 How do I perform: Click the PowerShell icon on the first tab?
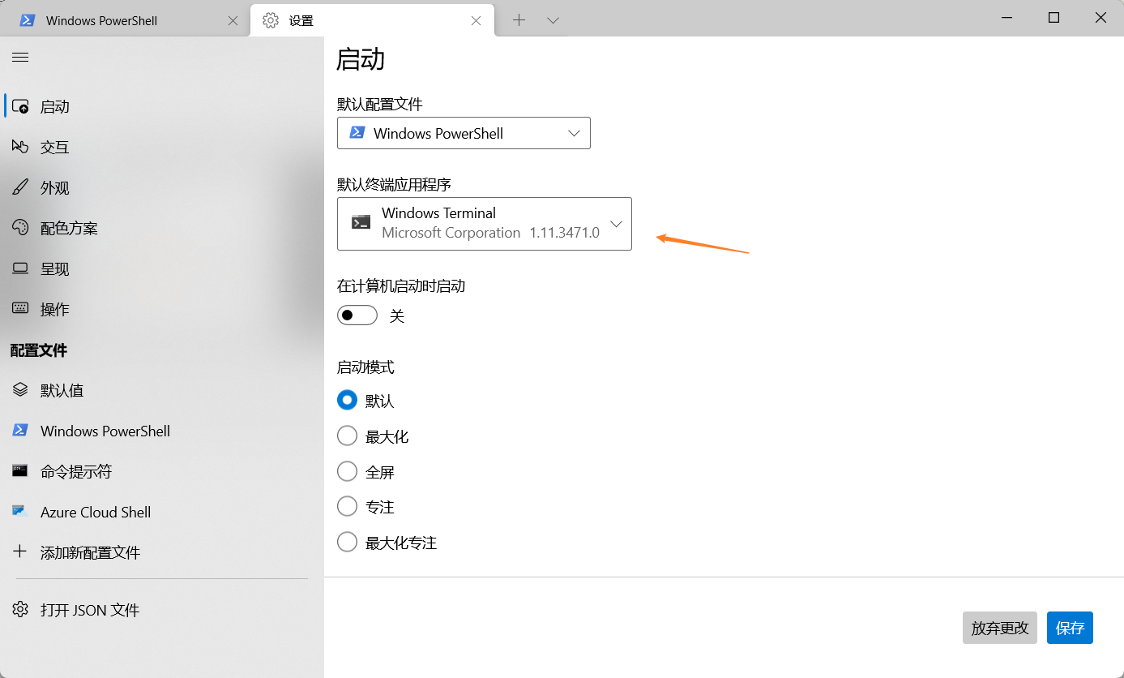tap(27, 20)
